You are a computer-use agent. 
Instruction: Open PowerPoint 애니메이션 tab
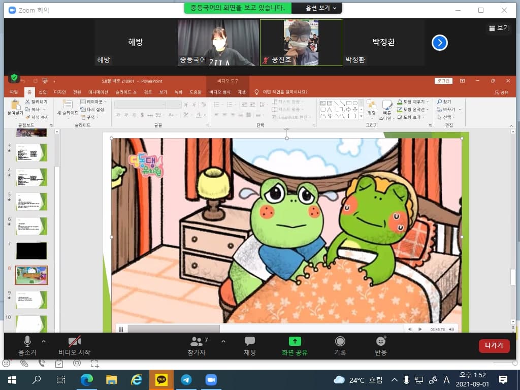(x=98, y=92)
